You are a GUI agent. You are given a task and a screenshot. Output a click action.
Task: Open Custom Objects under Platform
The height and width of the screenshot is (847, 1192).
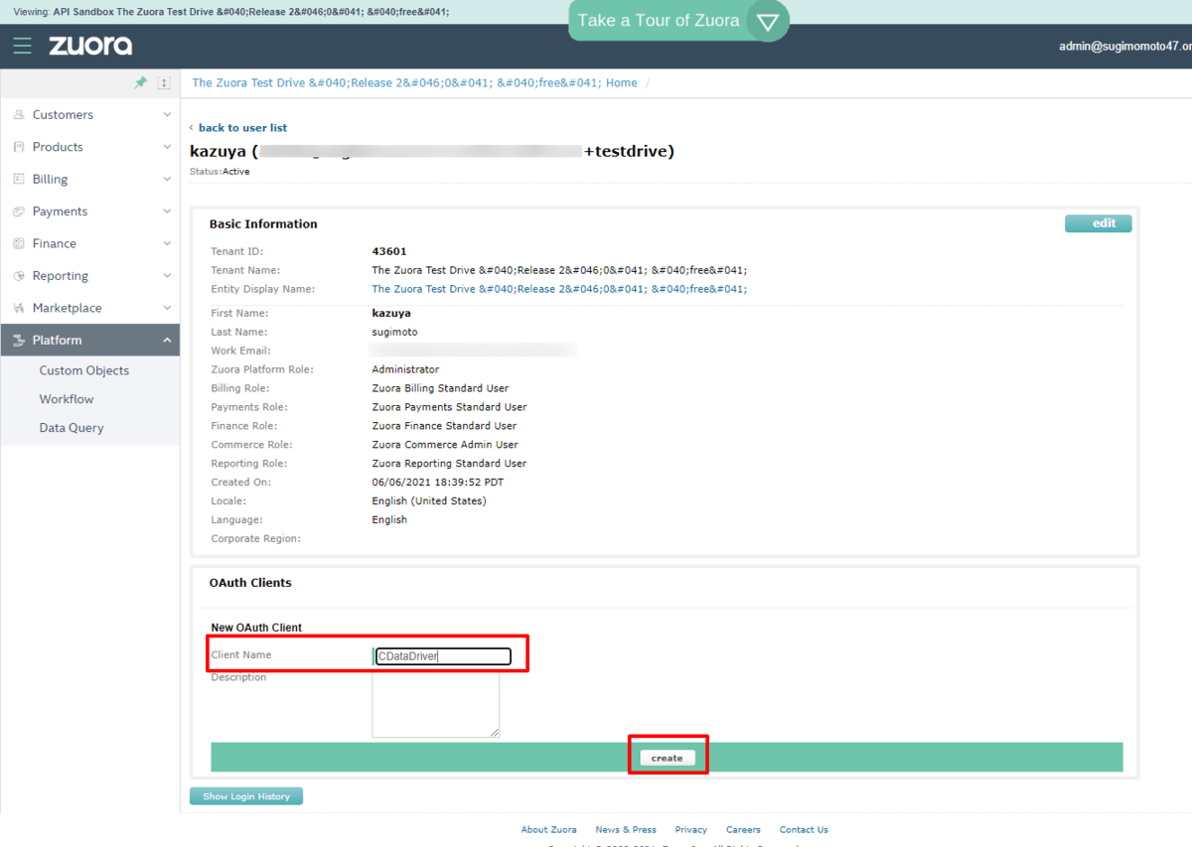pos(84,370)
